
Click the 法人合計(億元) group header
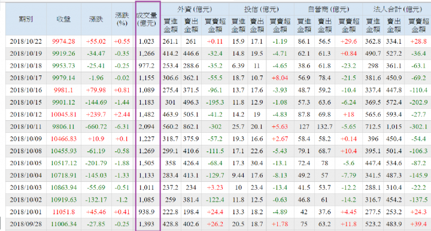397,10
